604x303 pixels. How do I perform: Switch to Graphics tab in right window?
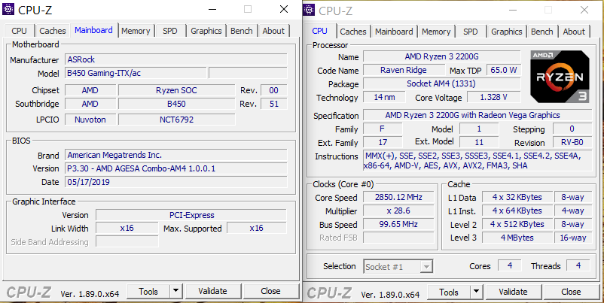[507, 32]
